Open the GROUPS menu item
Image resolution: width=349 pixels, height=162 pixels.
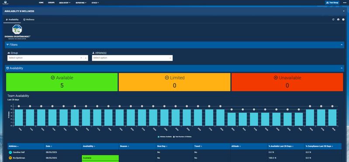[x=51, y=3]
